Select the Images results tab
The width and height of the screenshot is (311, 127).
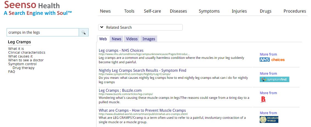[x=149, y=39]
